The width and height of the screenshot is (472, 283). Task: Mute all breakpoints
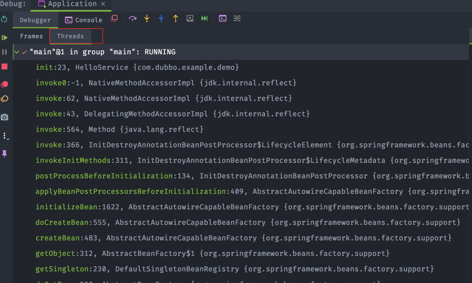pyautogui.click(x=4, y=99)
